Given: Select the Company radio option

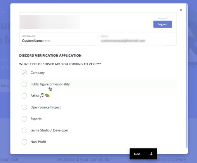Looking at the screenshot, I should [24, 73].
